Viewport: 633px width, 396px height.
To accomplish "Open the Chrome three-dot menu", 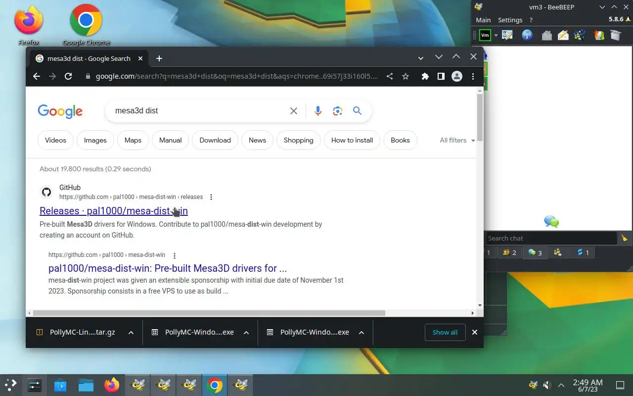I will point(473,76).
